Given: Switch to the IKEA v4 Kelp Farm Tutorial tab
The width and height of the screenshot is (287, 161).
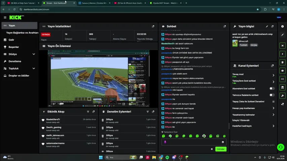Looking at the screenshot, I should [23, 3].
